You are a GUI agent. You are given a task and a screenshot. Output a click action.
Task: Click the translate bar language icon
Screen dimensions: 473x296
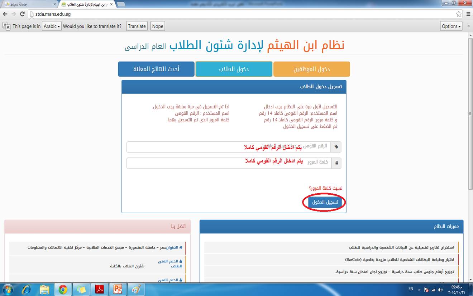(6, 26)
